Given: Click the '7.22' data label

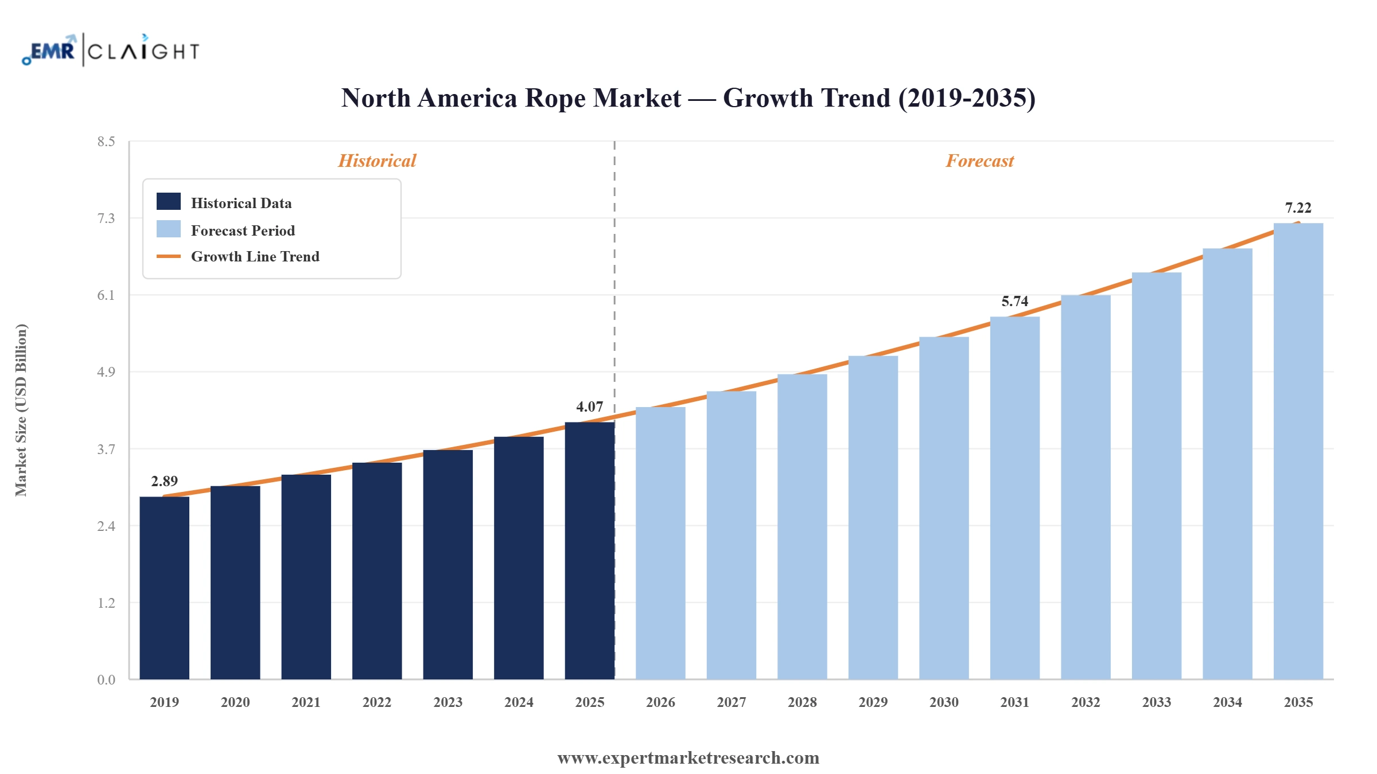Looking at the screenshot, I should 1298,208.
